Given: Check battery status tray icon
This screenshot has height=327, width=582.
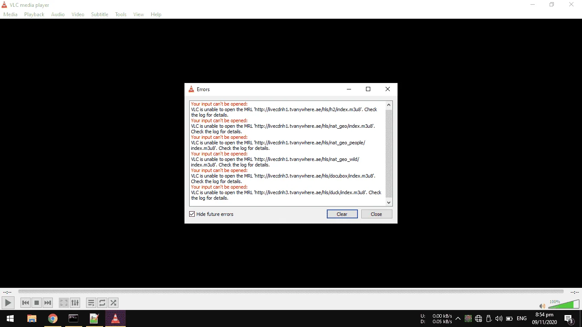Looking at the screenshot, I should 509,318.
